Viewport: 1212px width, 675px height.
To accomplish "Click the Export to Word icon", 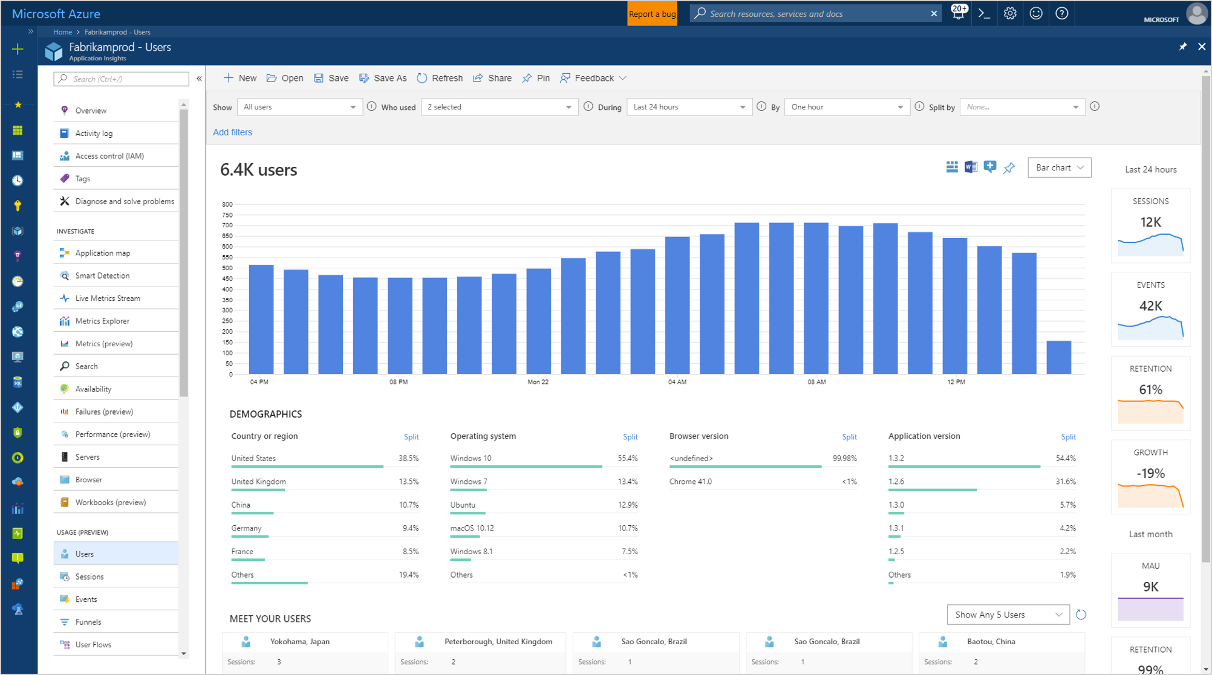I will (971, 167).
